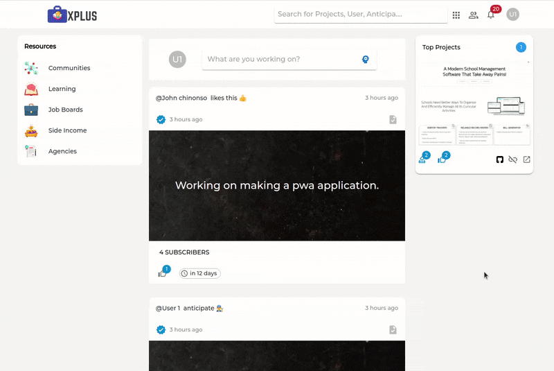
Task: Open notifications bell with 20 badge
Action: (491, 15)
